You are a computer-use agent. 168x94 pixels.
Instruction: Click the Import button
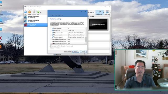(76, 52)
